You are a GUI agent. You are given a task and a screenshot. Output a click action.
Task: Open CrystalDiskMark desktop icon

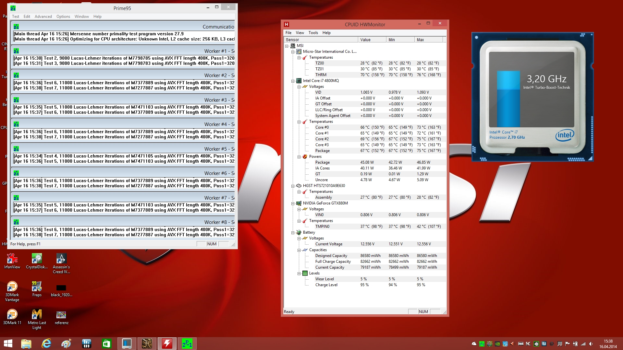tap(37, 260)
